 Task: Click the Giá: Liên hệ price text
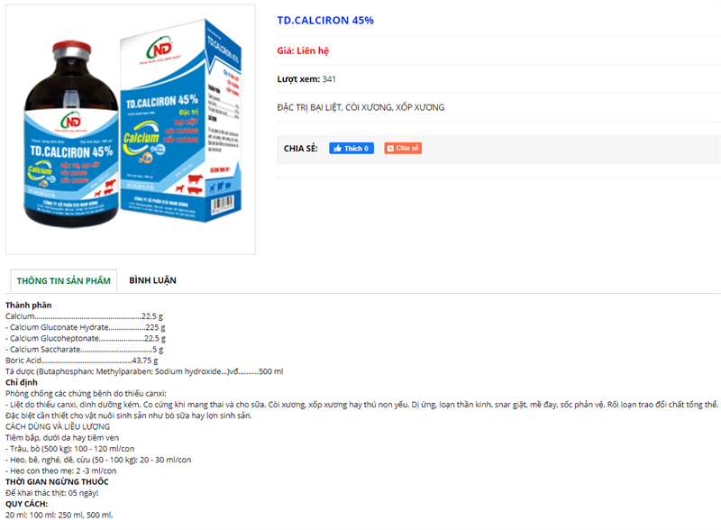pyautogui.click(x=303, y=50)
